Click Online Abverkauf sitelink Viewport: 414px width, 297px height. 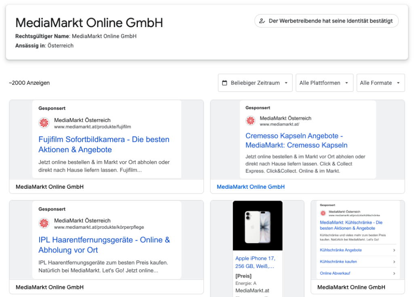335,273
